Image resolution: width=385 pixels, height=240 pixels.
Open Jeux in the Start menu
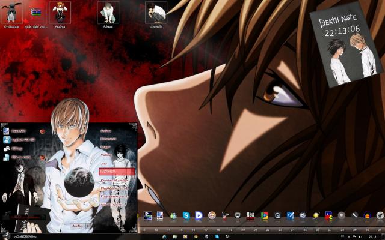(104, 163)
